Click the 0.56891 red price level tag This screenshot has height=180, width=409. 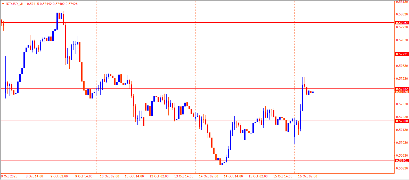click(x=402, y=160)
